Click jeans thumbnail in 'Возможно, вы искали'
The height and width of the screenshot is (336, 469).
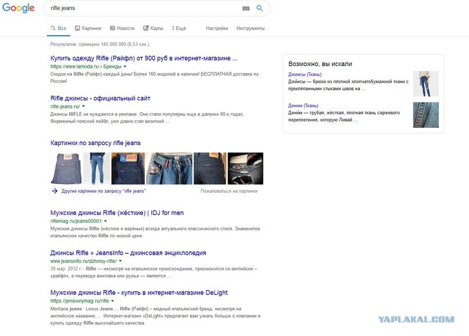(426, 84)
